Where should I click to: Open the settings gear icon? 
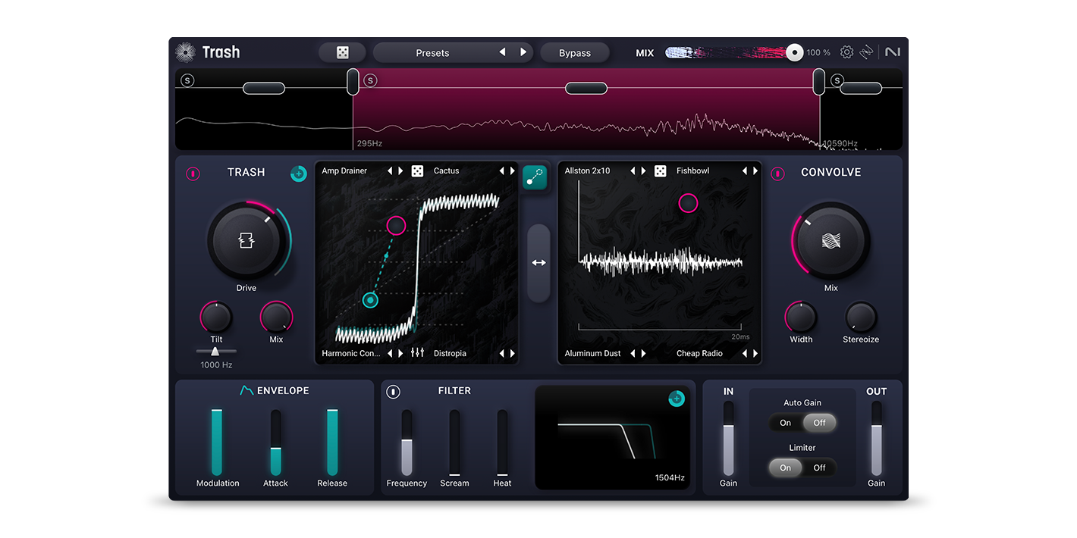tap(846, 52)
